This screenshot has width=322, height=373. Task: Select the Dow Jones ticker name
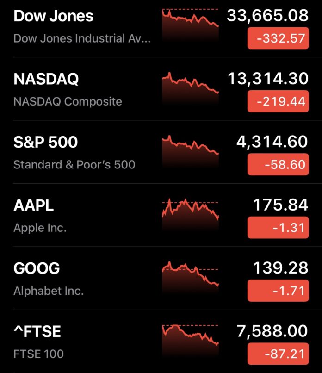pyautogui.click(x=54, y=16)
